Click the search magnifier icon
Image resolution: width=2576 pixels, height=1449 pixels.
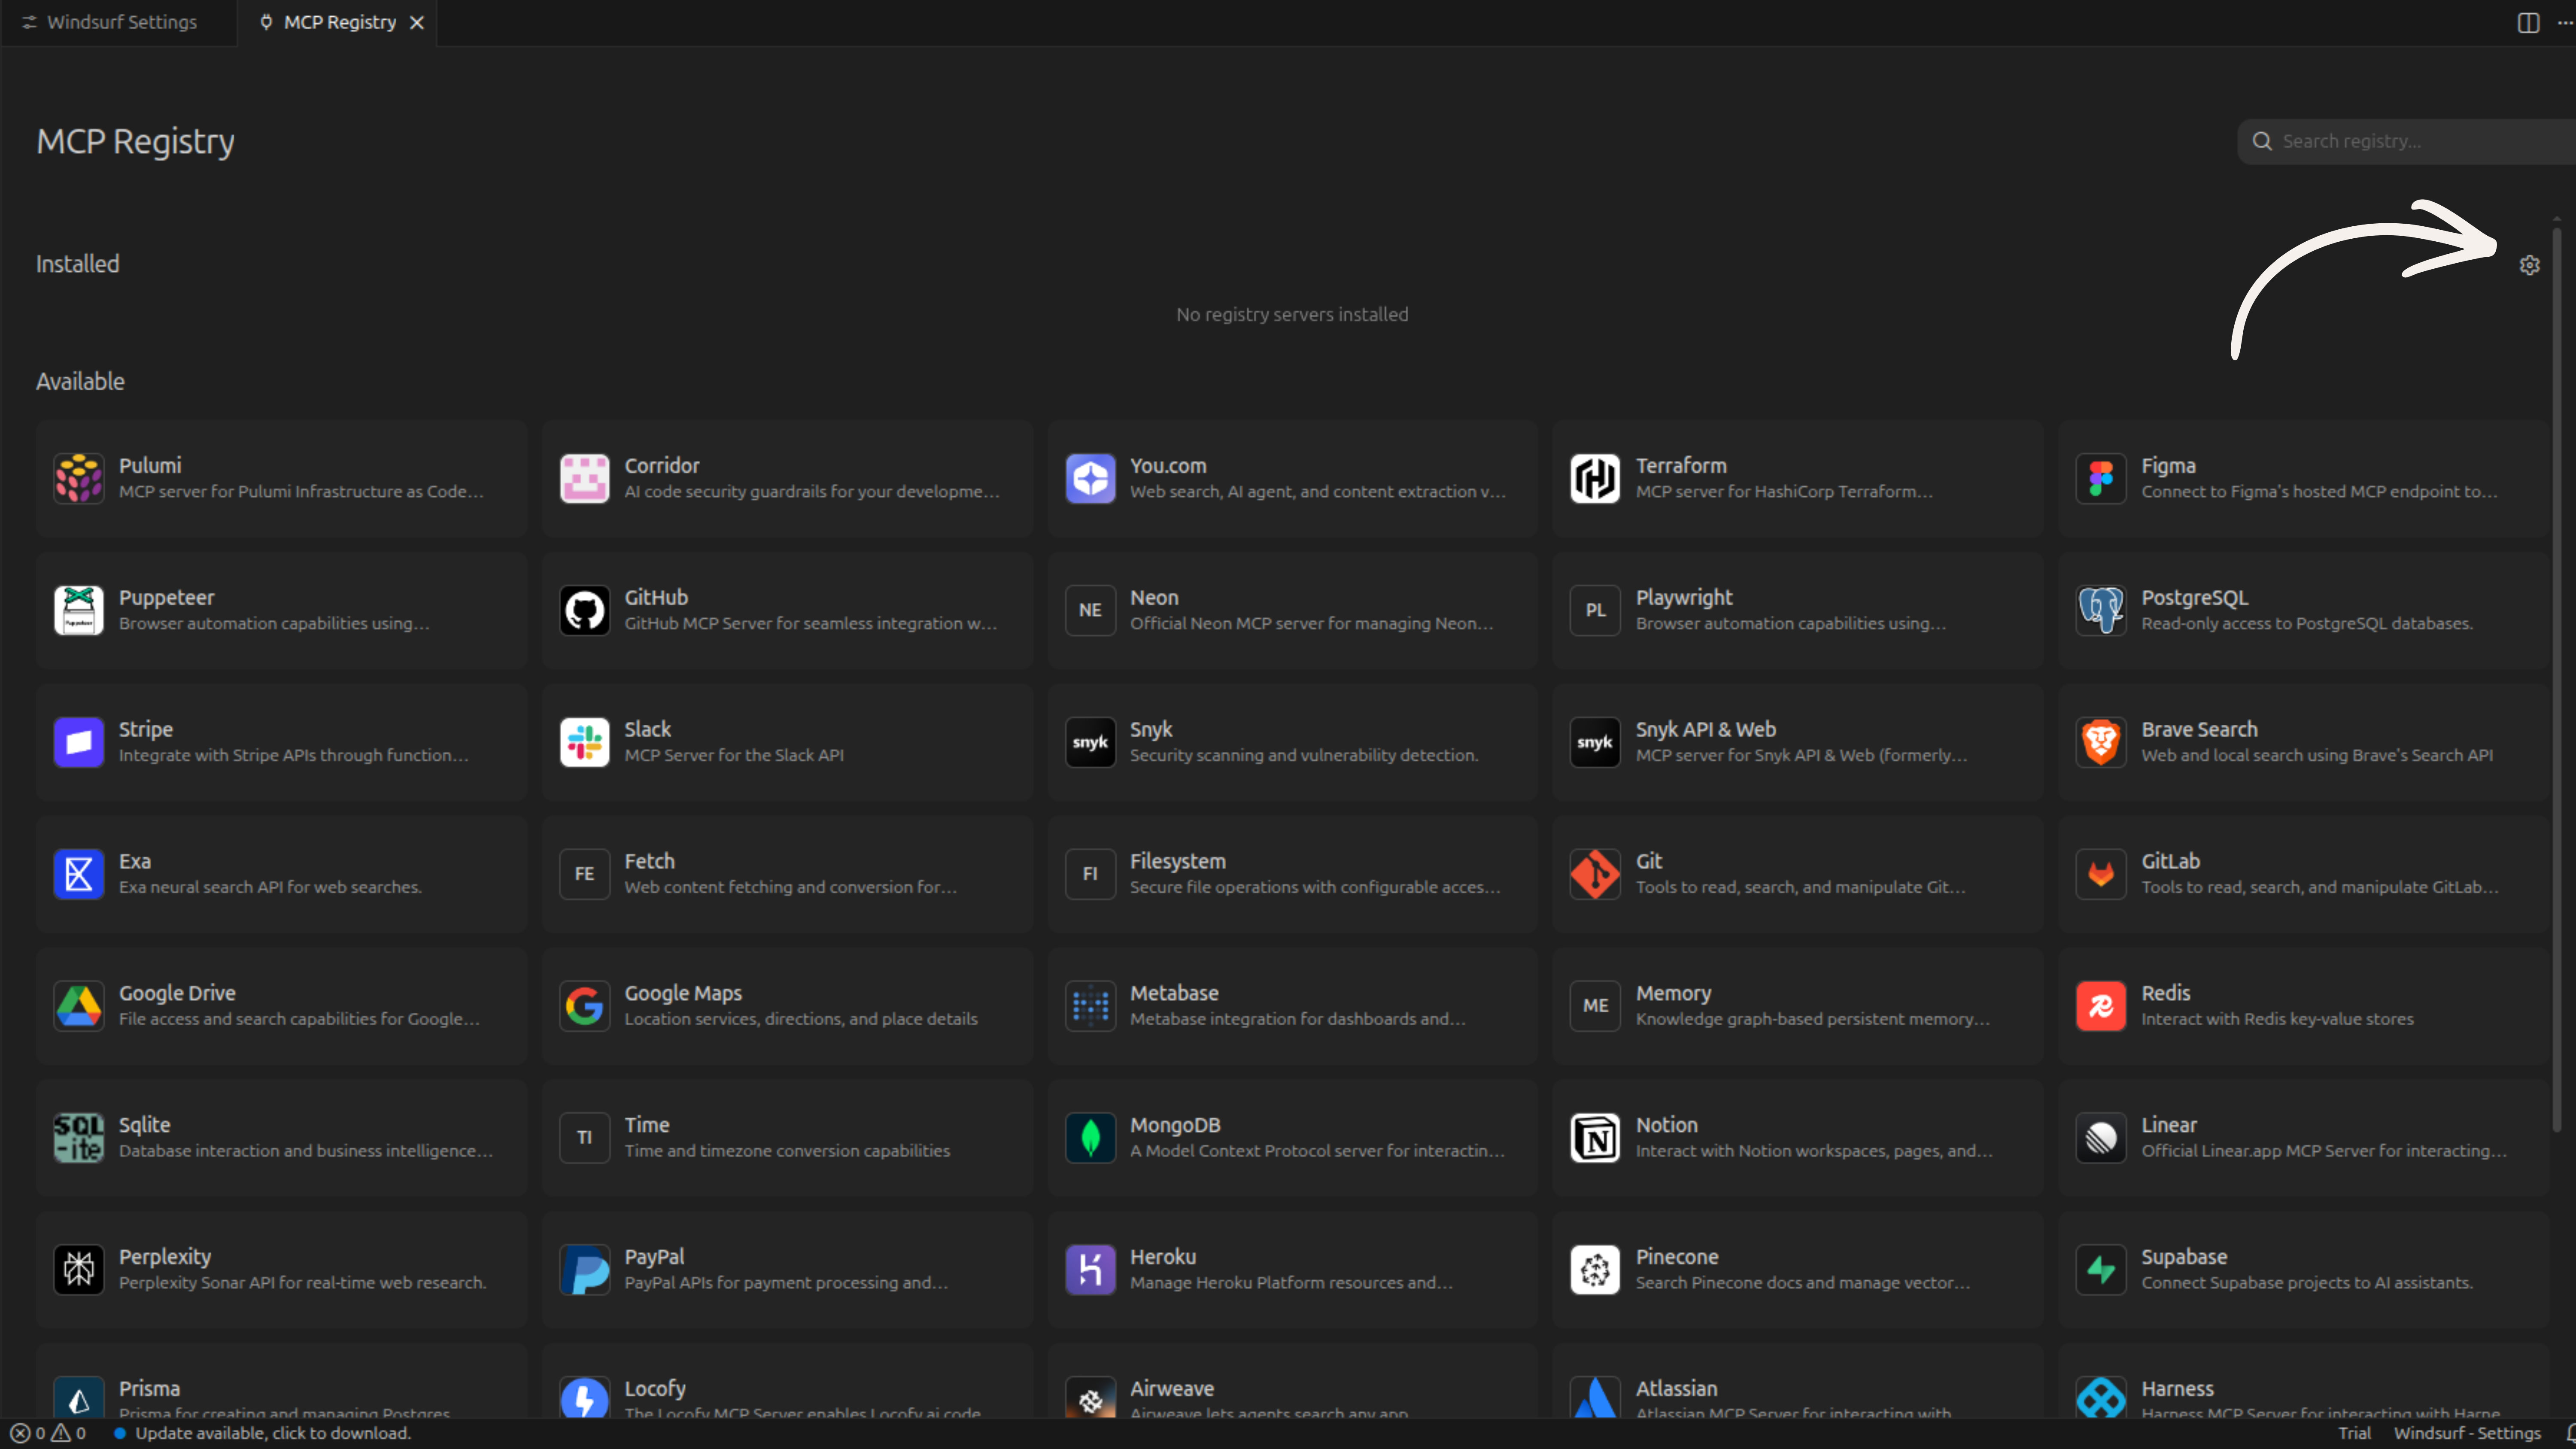coord(2262,141)
